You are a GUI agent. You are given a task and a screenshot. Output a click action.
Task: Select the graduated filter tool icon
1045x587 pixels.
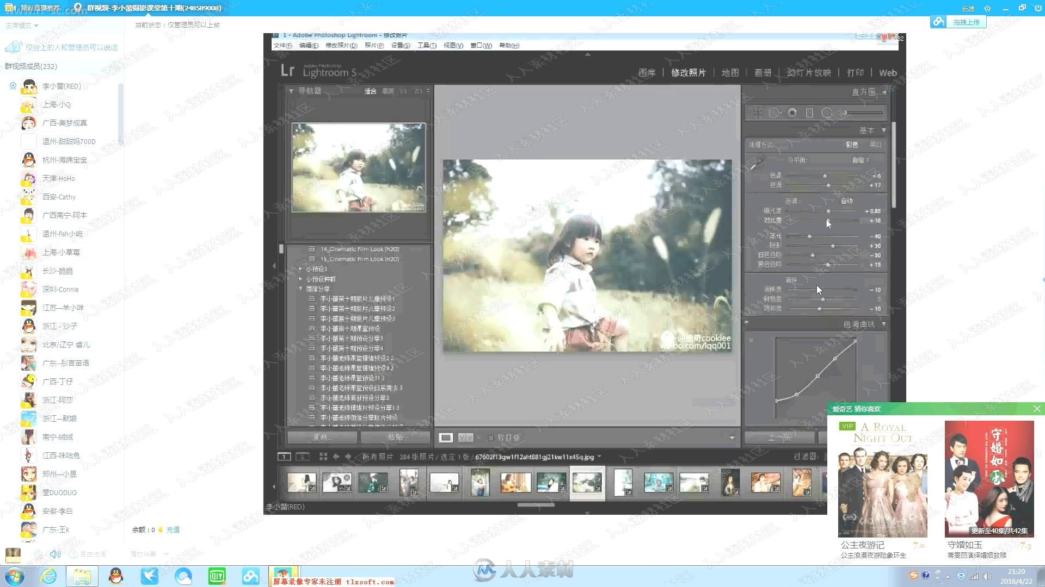809,113
